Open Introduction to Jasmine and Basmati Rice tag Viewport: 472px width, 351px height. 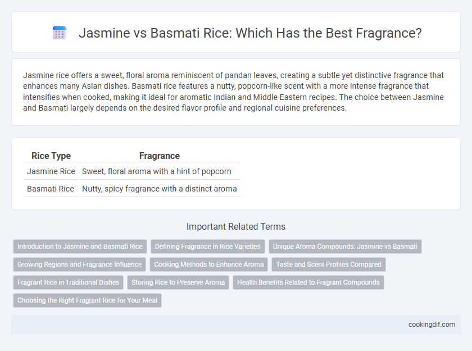[x=80, y=247]
